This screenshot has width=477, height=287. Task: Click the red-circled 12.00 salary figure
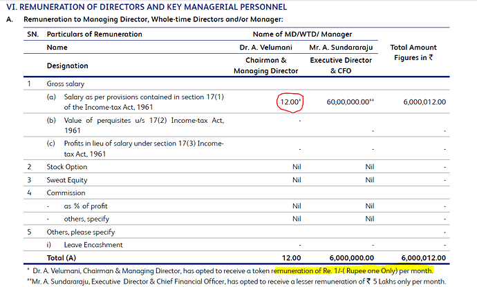pyautogui.click(x=290, y=101)
